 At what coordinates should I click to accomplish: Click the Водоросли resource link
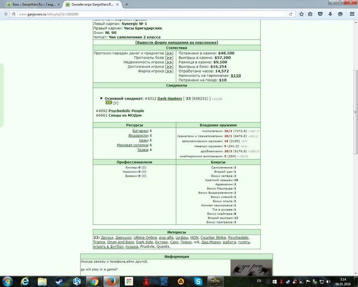click(x=138, y=135)
